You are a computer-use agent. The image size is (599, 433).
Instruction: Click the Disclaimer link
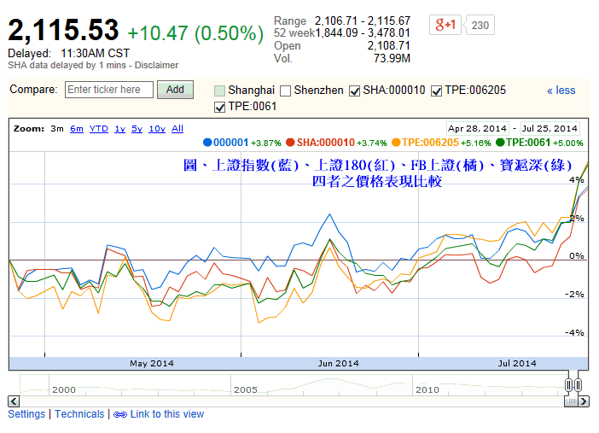click(157, 66)
